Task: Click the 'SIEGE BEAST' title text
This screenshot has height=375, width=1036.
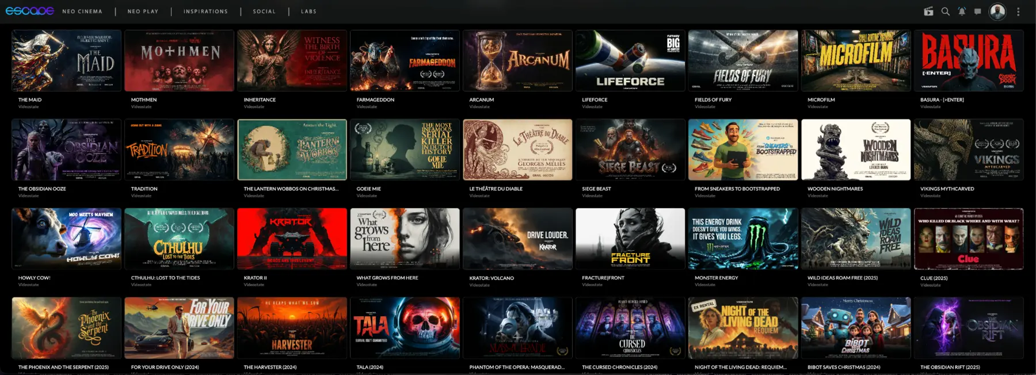Action: [x=596, y=189]
